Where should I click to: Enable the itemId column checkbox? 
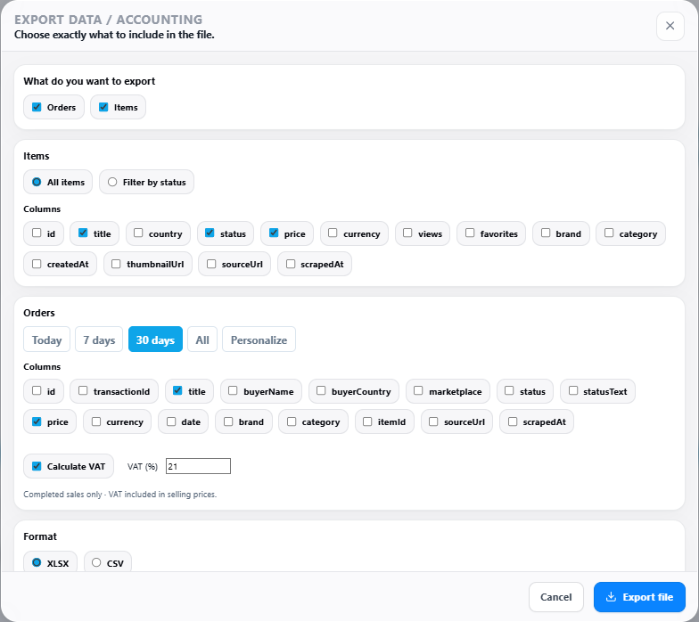367,421
